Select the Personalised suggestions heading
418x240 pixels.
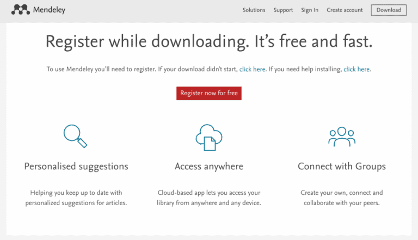[x=76, y=167]
